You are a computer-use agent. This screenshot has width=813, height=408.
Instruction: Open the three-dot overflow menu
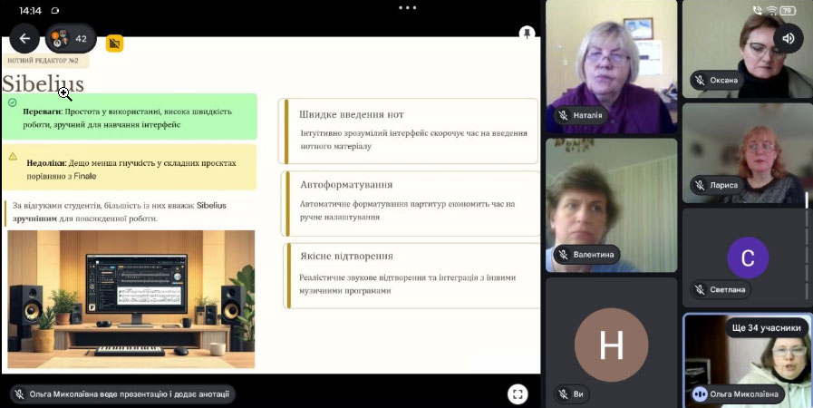(x=408, y=8)
